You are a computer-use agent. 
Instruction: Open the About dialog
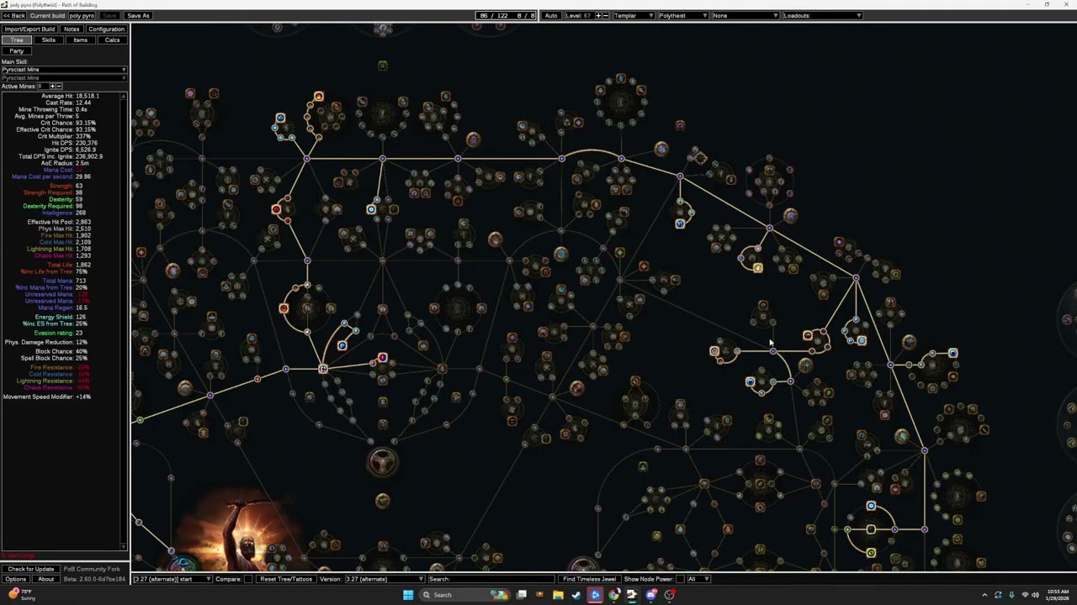(x=45, y=579)
